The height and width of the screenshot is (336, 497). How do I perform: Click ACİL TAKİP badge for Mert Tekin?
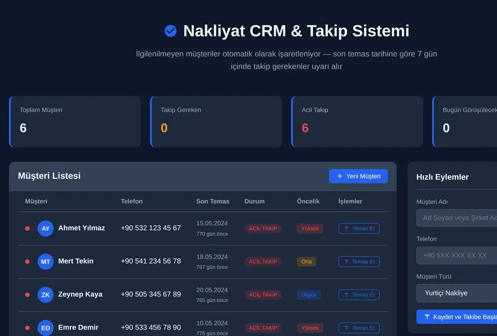coord(263,261)
